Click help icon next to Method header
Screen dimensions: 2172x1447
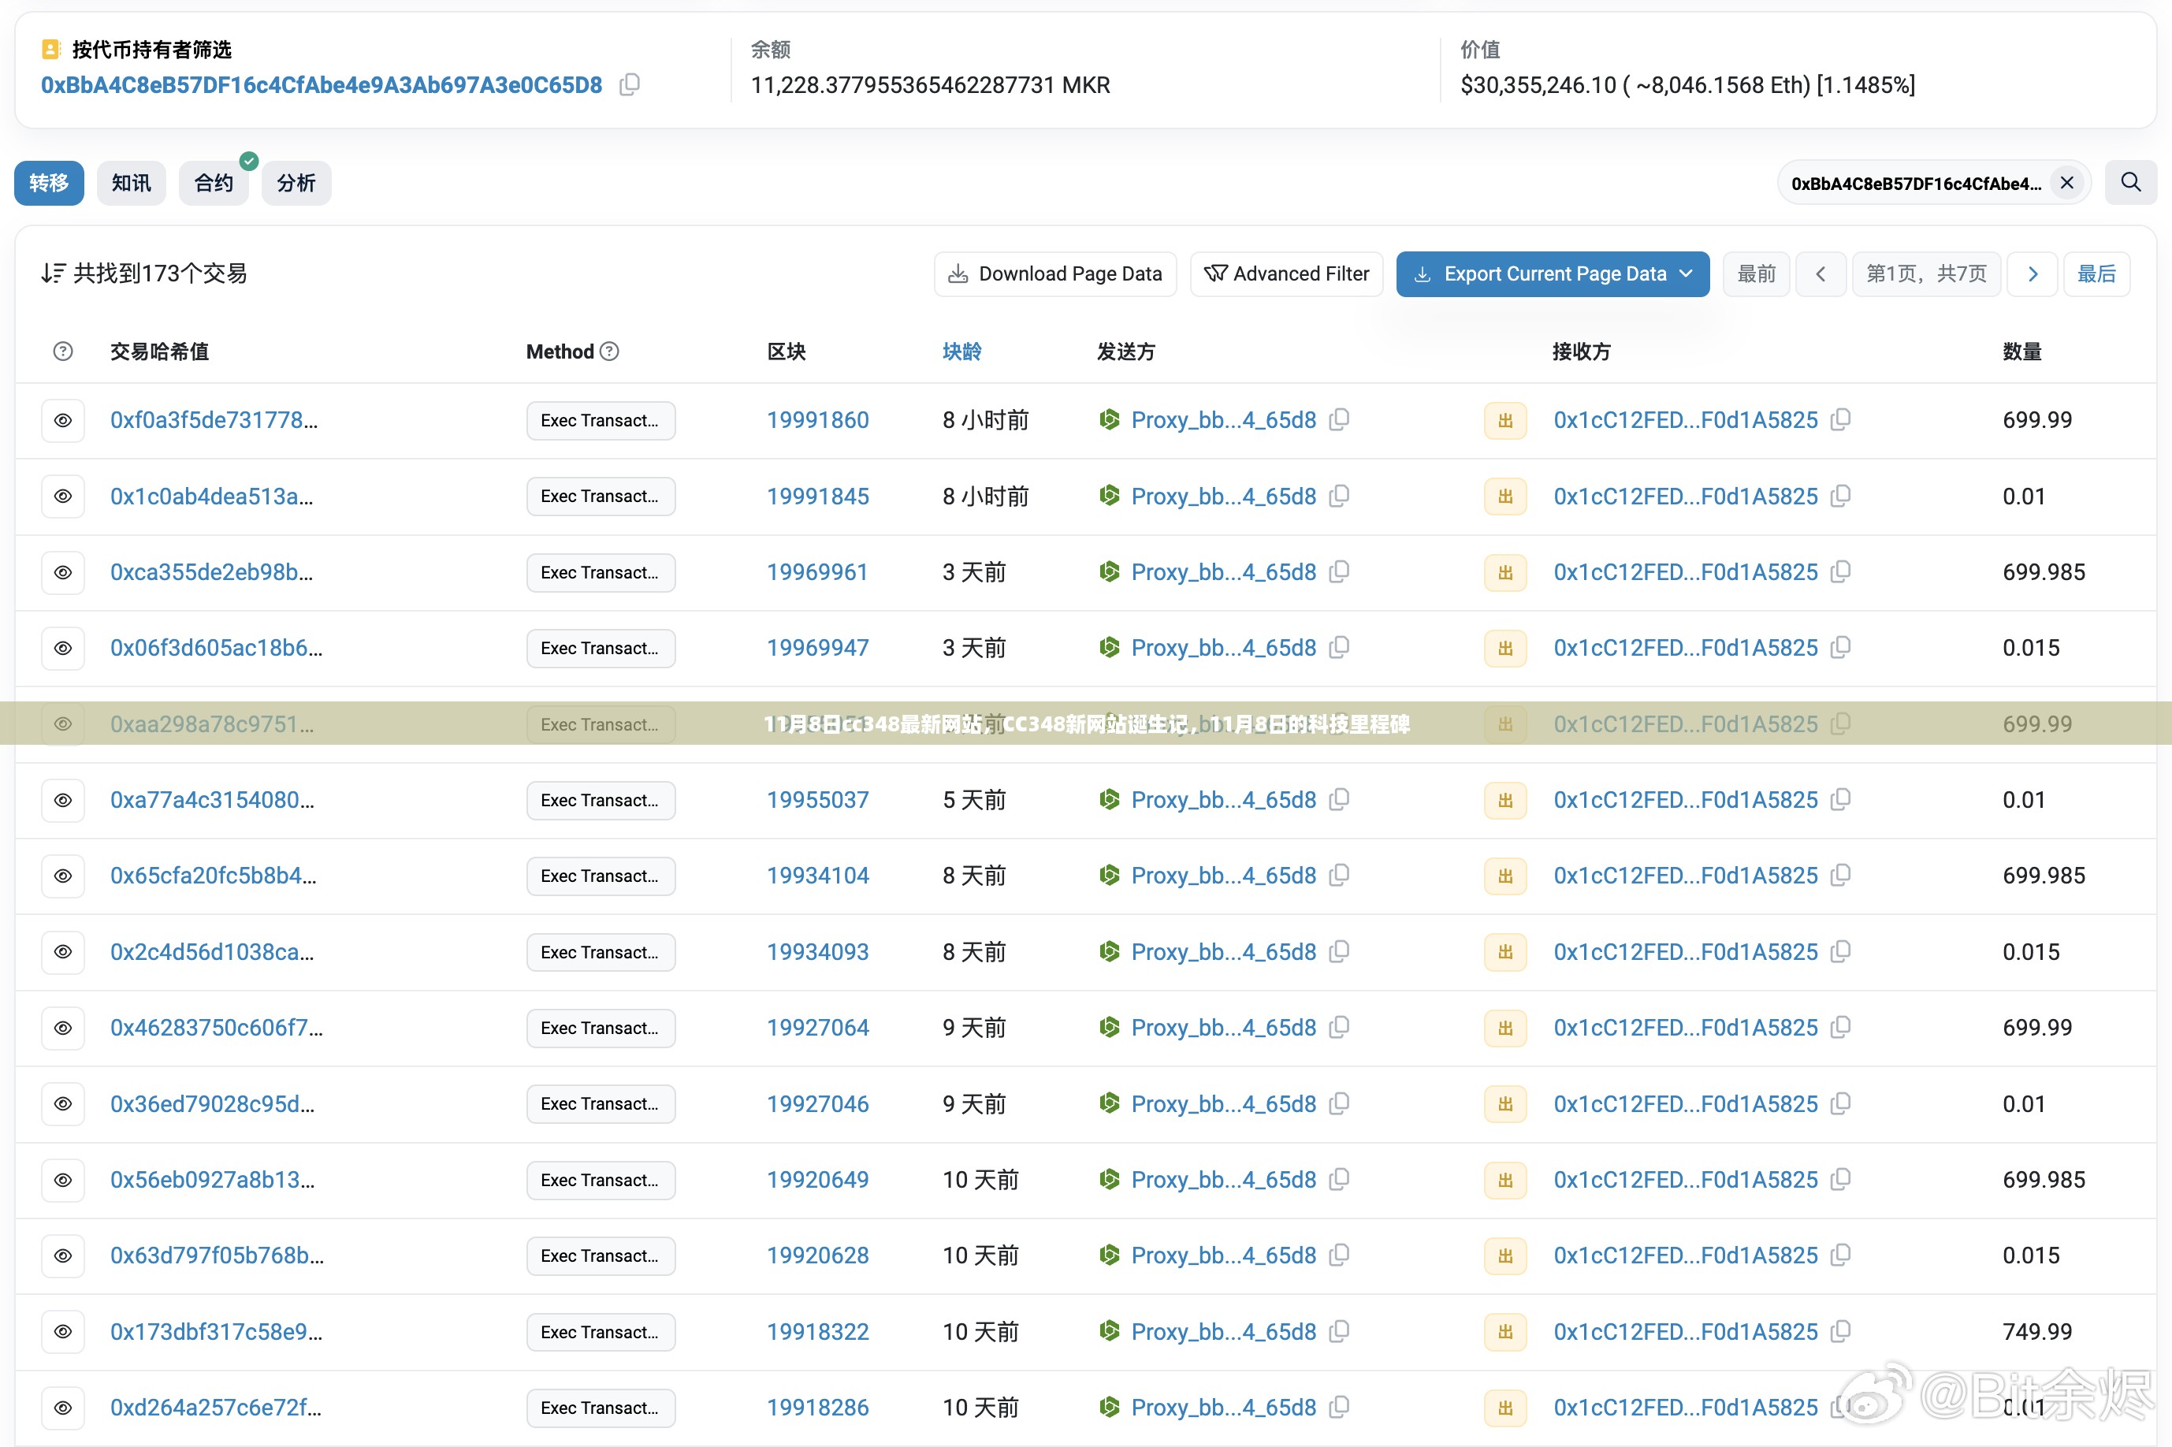pyautogui.click(x=609, y=352)
